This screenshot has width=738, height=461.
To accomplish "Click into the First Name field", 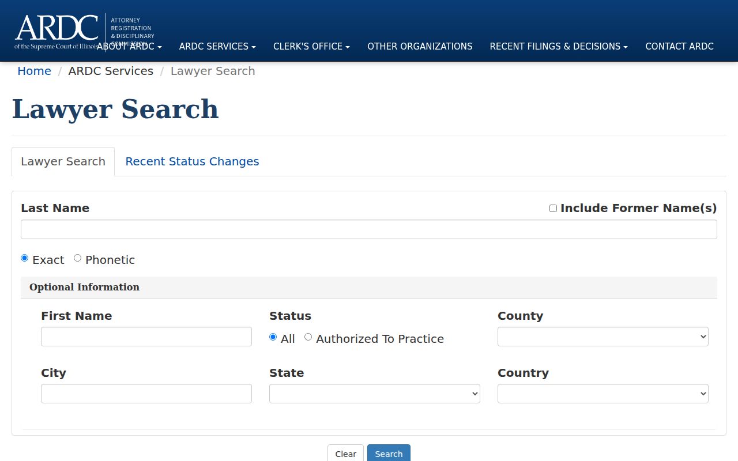I will click(x=146, y=337).
